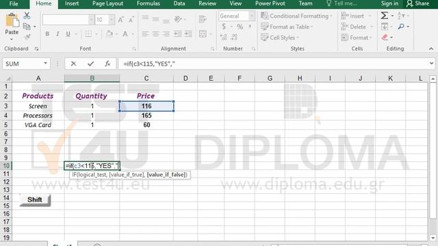Click the Format Painter brush icon
The width and height of the screenshot is (438, 246).
point(27,37)
